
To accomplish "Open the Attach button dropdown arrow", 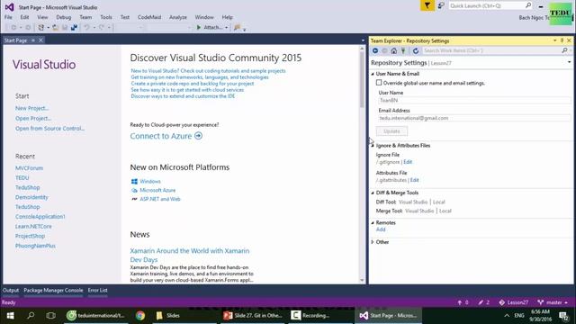I will (x=226, y=28).
